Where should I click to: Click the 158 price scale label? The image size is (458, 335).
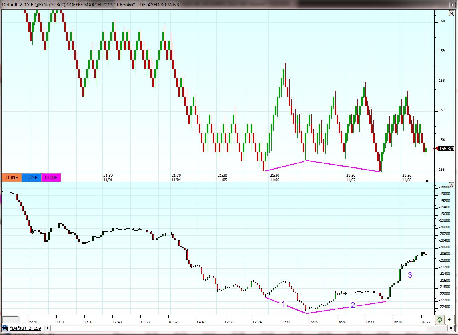coord(442,81)
